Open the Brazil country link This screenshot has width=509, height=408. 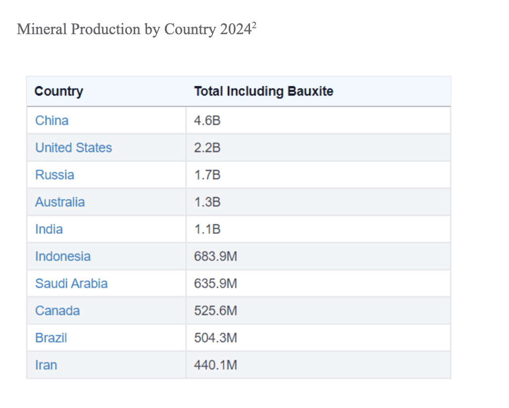click(51, 338)
